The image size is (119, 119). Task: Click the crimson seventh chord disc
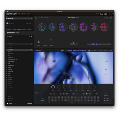coord(105,27)
